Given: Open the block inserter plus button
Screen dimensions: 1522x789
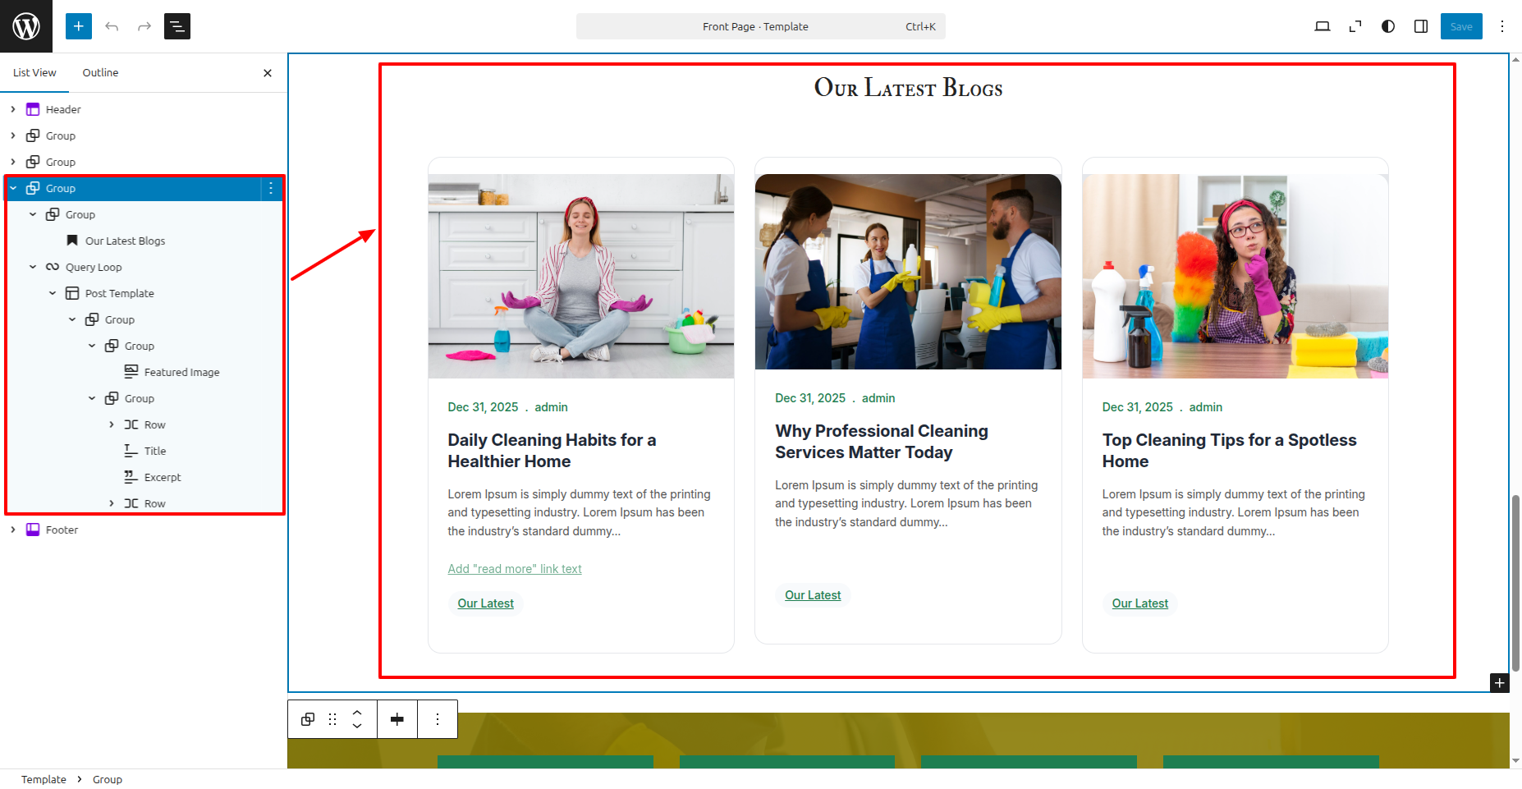Looking at the screenshot, I should pyautogui.click(x=79, y=26).
